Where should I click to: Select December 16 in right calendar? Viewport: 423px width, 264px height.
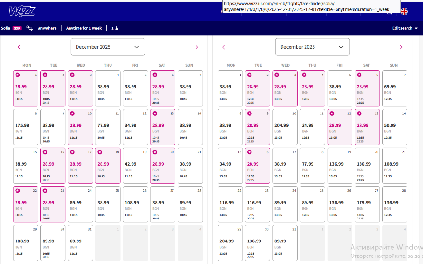258,166
